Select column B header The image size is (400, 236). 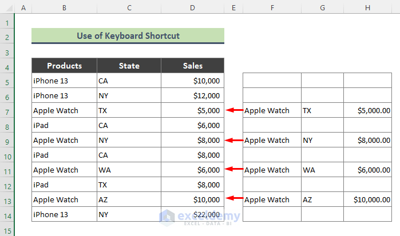click(x=64, y=8)
